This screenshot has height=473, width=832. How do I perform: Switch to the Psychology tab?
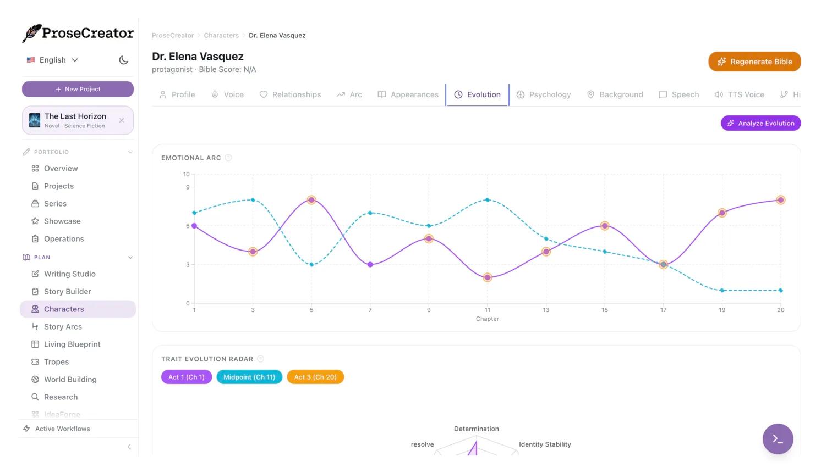tap(544, 94)
